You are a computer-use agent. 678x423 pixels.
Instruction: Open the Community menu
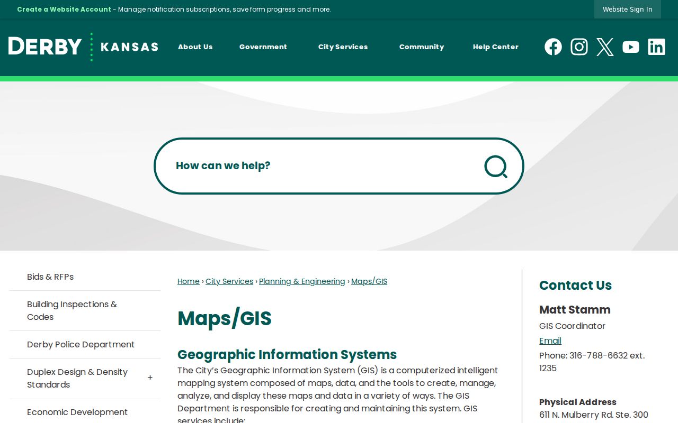tap(422, 47)
